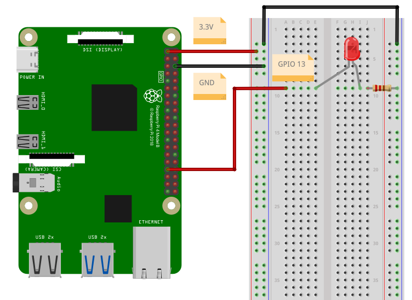Select the black wire from the GND pin

220,66
